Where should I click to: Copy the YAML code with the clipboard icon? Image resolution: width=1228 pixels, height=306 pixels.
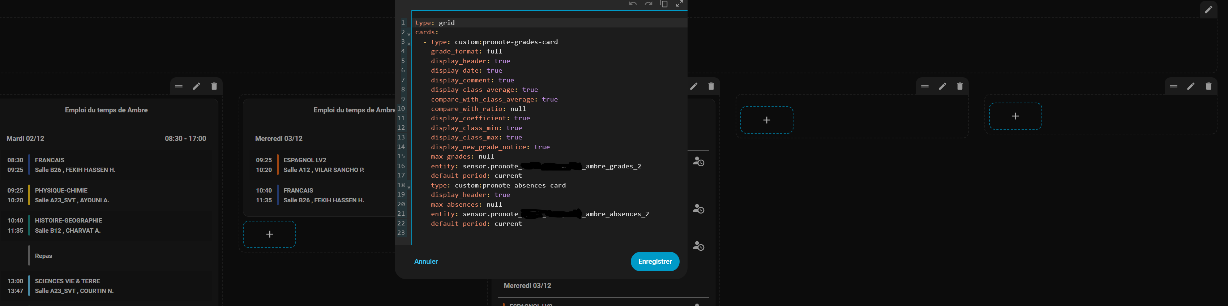[664, 4]
